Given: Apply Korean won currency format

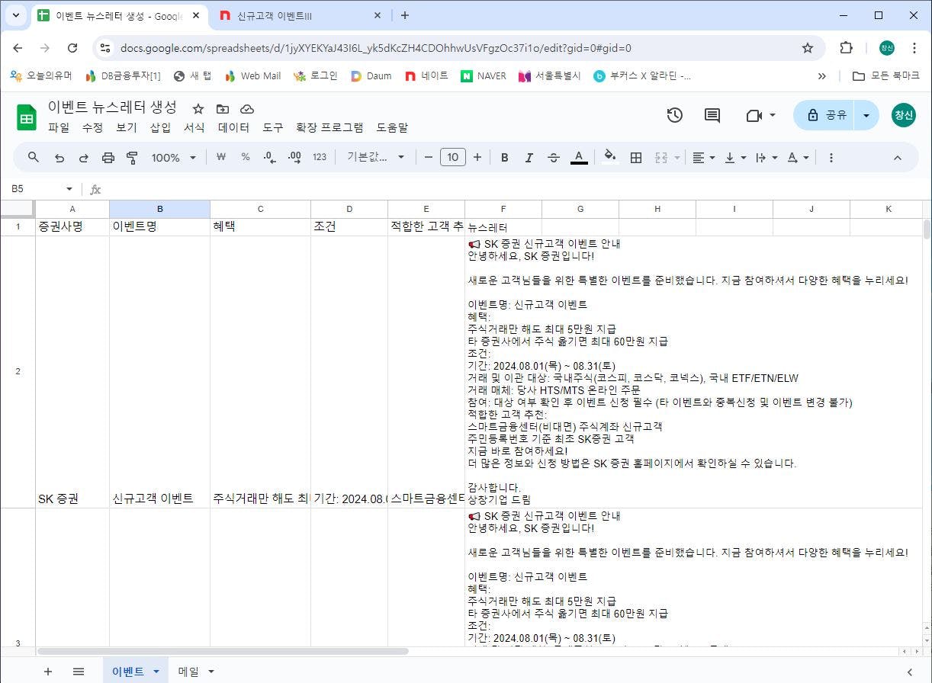Looking at the screenshot, I should click(221, 158).
